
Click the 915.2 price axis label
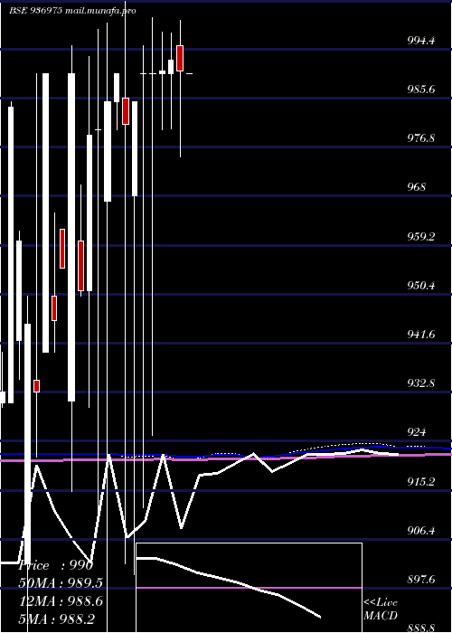[421, 481]
